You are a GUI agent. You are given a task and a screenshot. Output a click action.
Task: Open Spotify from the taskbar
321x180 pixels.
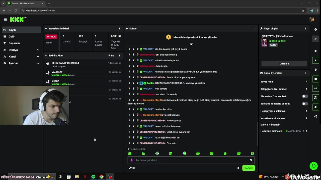(93, 177)
